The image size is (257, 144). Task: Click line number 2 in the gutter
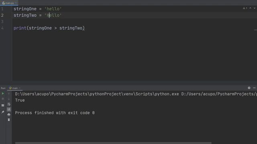point(2,15)
